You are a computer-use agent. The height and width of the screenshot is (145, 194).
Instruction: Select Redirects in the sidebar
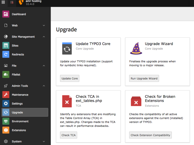point(18,54)
